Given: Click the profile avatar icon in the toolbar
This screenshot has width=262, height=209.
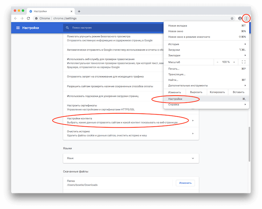Looking at the screenshot, I should (x=240, y=18).
